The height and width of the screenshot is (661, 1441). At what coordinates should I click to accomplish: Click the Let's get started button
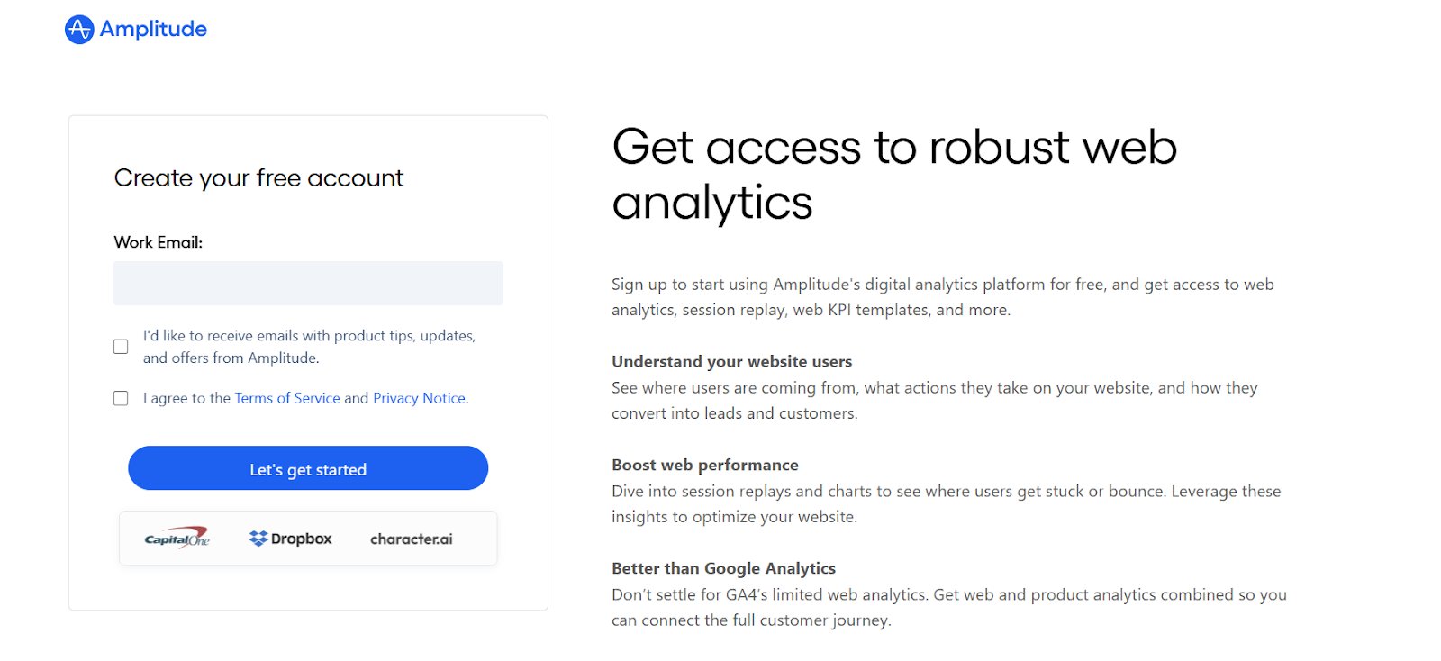pyautogui.click(x=308, y=468)
